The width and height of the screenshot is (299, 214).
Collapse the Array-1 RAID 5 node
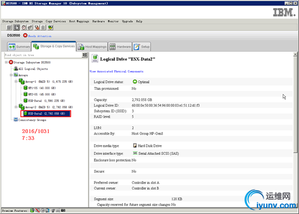16,81
